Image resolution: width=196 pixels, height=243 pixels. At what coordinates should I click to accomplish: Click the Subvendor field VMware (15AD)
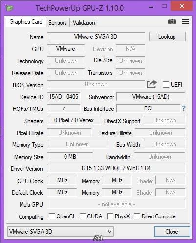pos(151,97)
